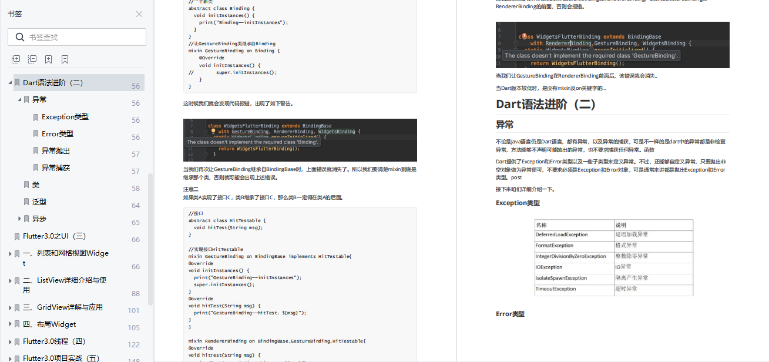Image resolution: width=769 pixels, height=362 pixels.
Task: Expand 一、列表和网格视图Widget bookmark
Action: [10, 254]
